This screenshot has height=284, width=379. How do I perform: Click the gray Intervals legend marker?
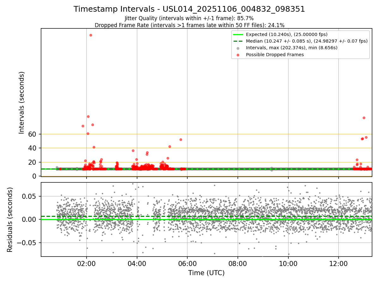(238, 48)
